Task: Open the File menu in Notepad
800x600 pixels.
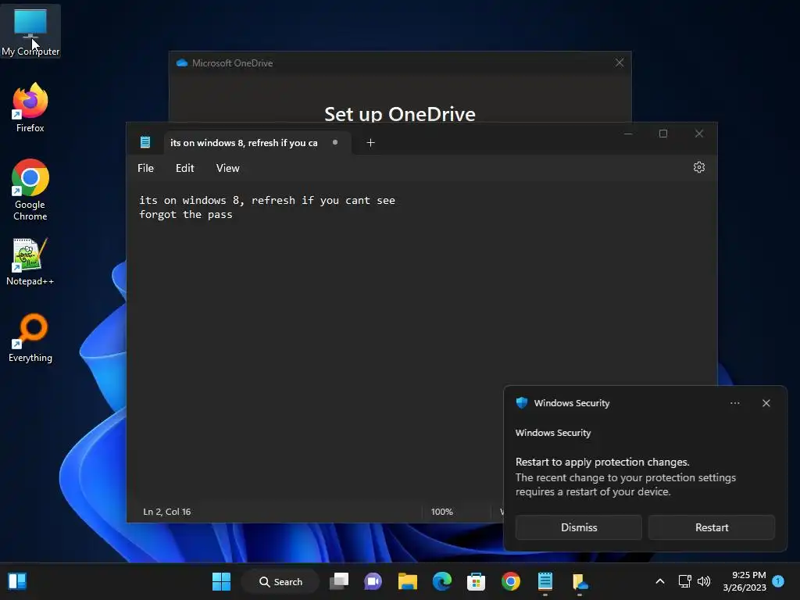Action: 145,168
